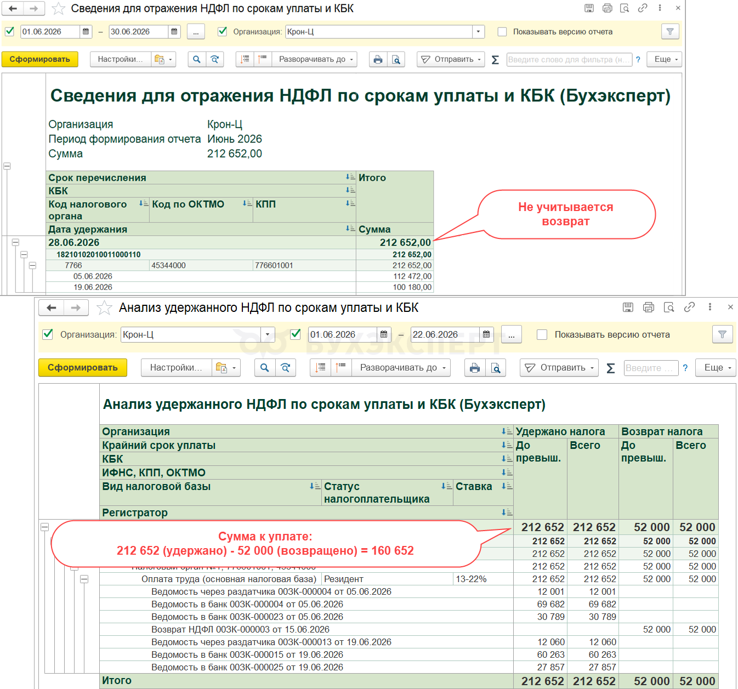
Task: Open Организация Крон-Ц dropdown in top report
Action: tap(479, 32)
